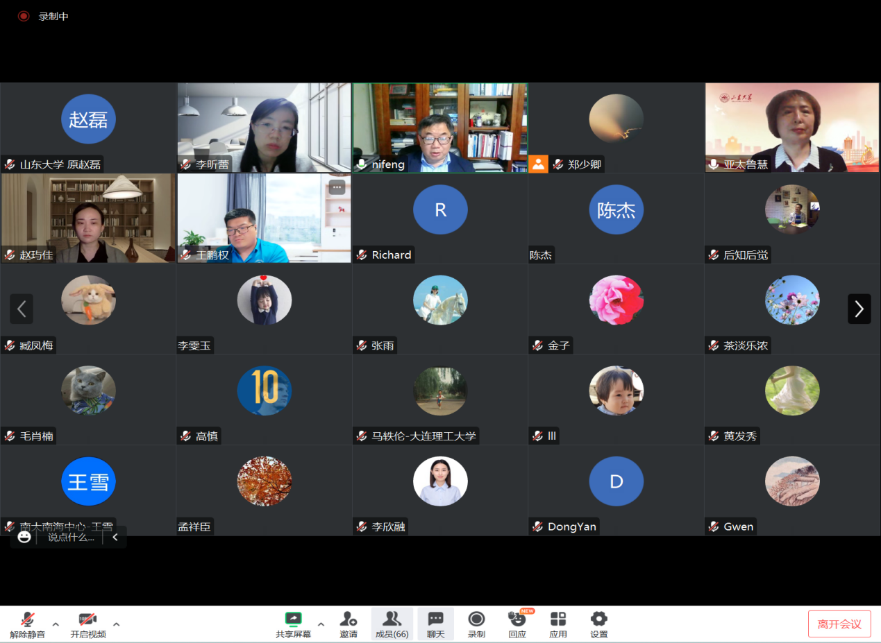The width and height of the screenshot is (881, 643).
Task: Go to next page of participants
Action: pyautogui.click(x=859, y=309)
